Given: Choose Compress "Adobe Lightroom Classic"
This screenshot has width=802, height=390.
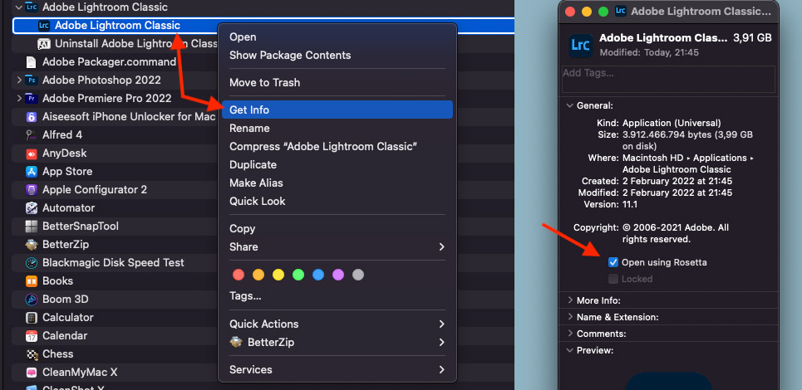Looking at the screenshot, I should [337, 147].
